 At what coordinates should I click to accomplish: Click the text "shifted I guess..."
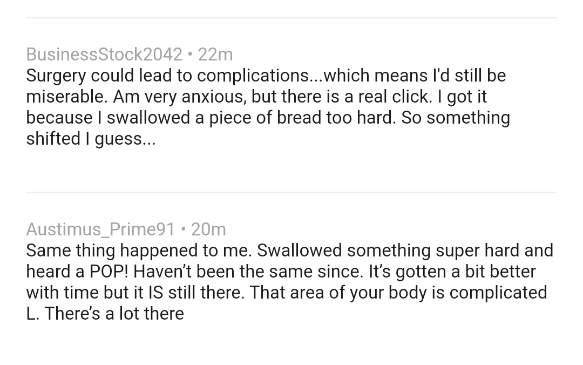[x=91, y=138]
